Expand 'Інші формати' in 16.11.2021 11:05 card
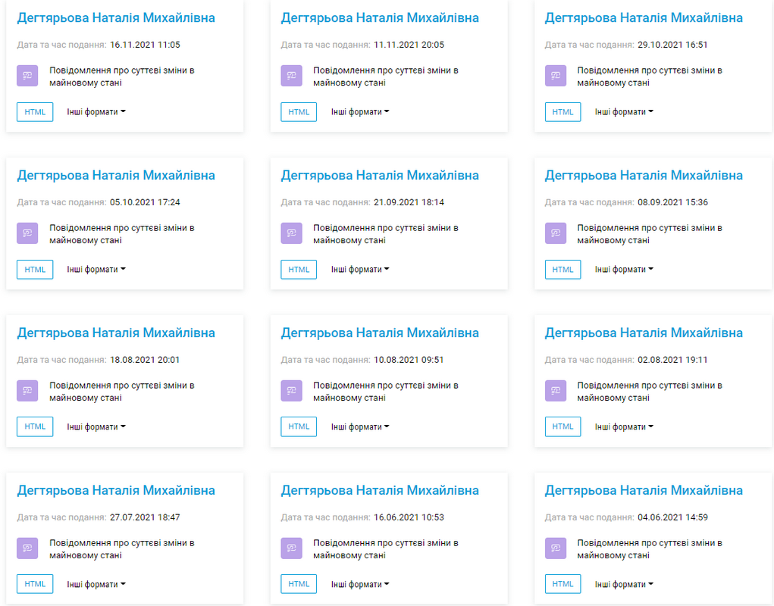 [x=96, y=112]
